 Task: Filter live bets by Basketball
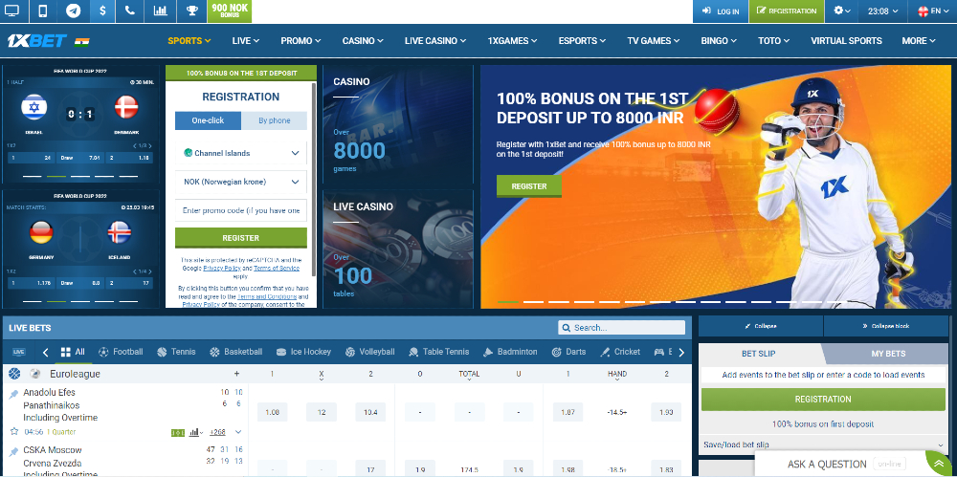click(x=236, y=352)
